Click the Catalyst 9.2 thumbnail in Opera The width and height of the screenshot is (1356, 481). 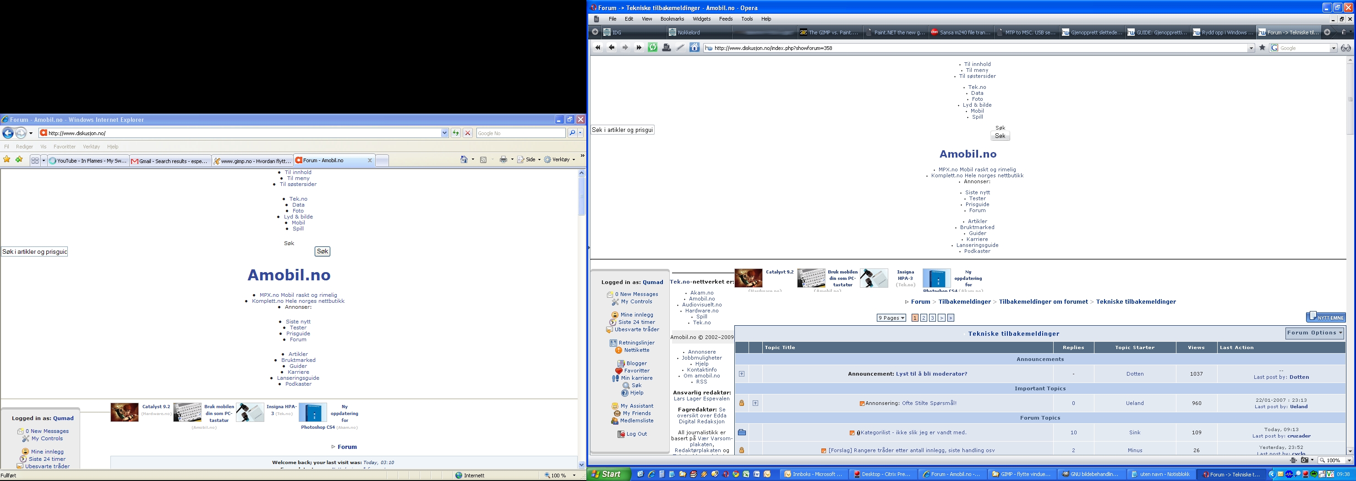coord(748,278)
